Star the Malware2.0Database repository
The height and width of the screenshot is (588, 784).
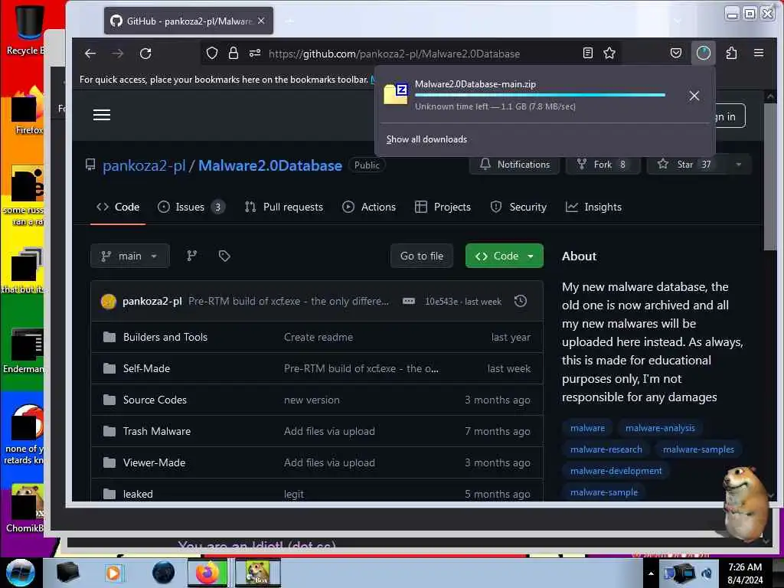(x=687, y=165)
